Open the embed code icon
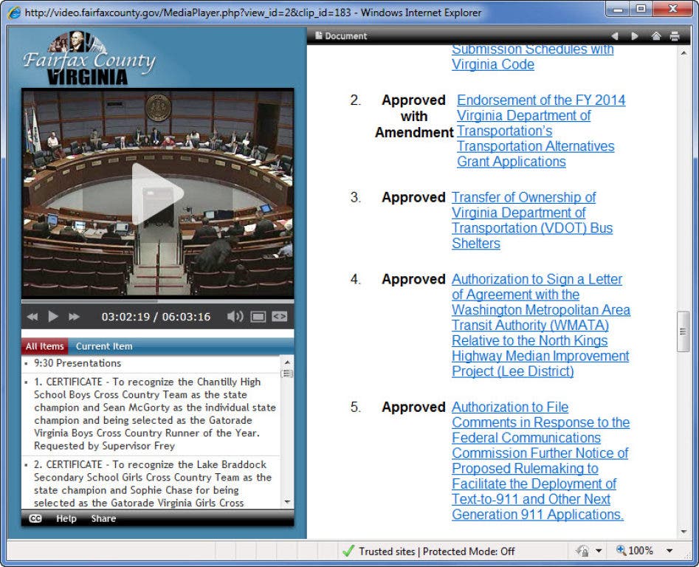This screenshot has width=699, height=567. pyautogui.click(x=279, y=317)
